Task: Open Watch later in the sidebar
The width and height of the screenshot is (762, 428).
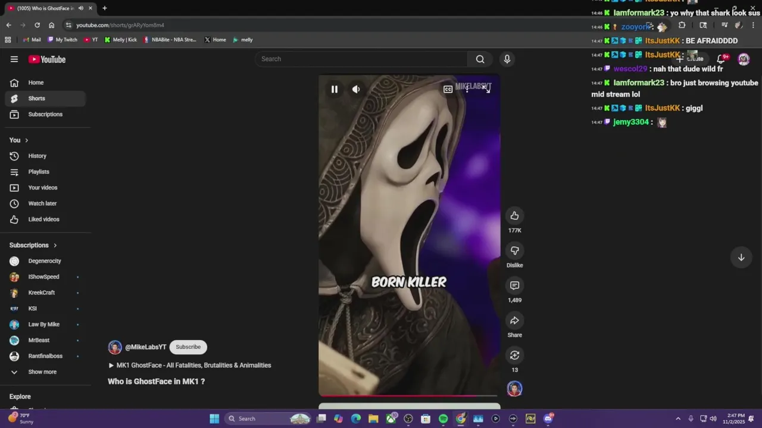Action: coord(45,203)
